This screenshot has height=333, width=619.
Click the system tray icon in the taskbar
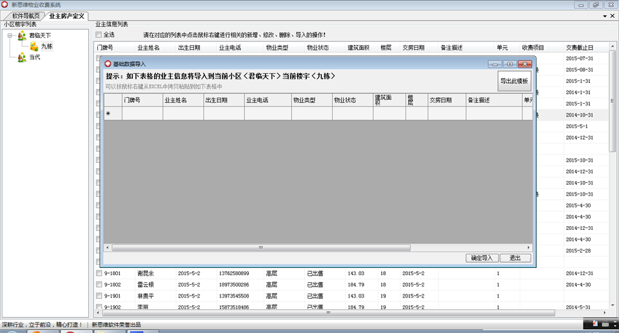click(x=595, y=324)
